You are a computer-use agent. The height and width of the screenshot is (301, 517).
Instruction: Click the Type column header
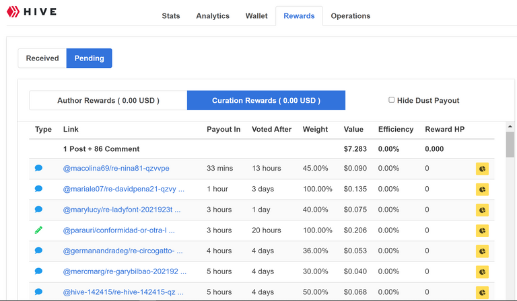pyautogui.click(x=43, y=129)
